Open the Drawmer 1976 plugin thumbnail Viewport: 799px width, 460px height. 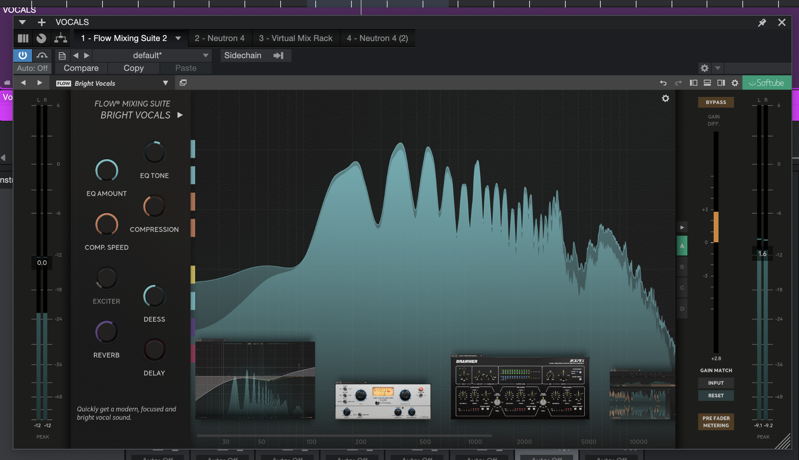click(x=520, y=388)
